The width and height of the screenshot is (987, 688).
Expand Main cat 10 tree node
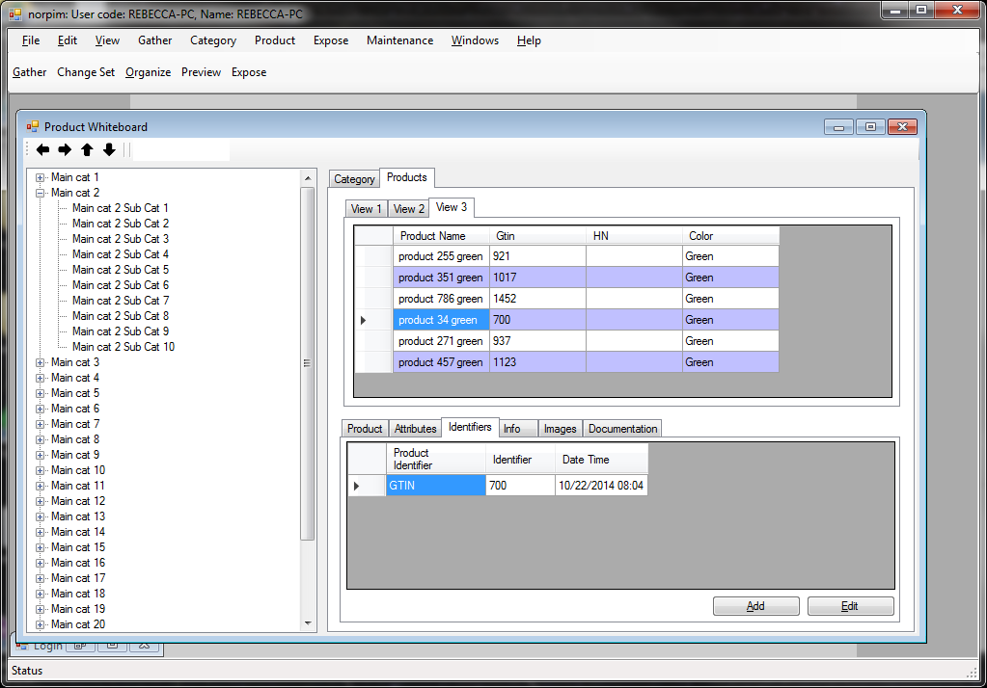pos(41,470)
